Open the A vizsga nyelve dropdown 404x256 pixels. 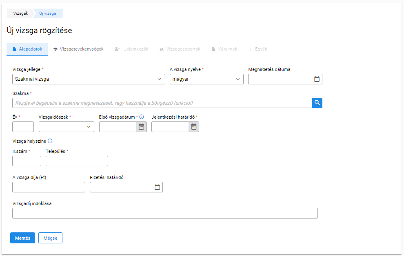click(x=206, y=79)
